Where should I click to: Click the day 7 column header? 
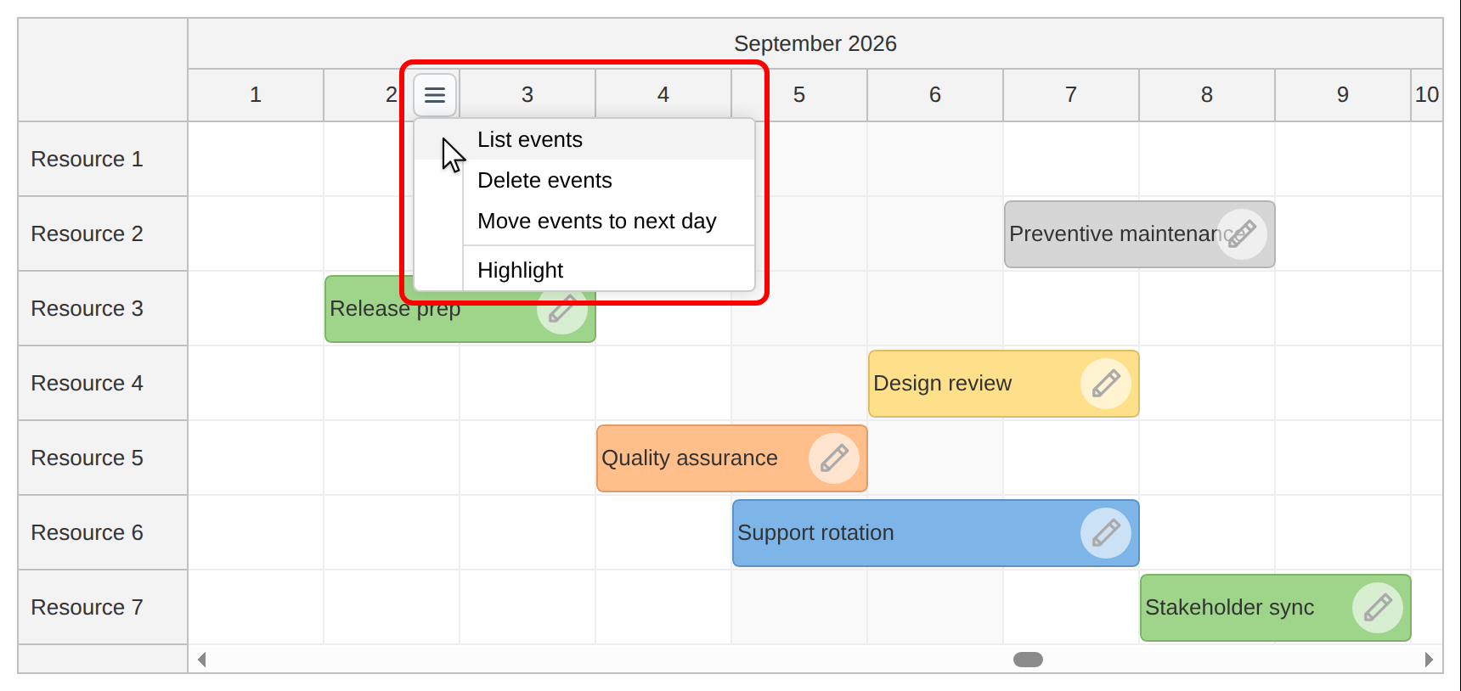[1071, 95]
